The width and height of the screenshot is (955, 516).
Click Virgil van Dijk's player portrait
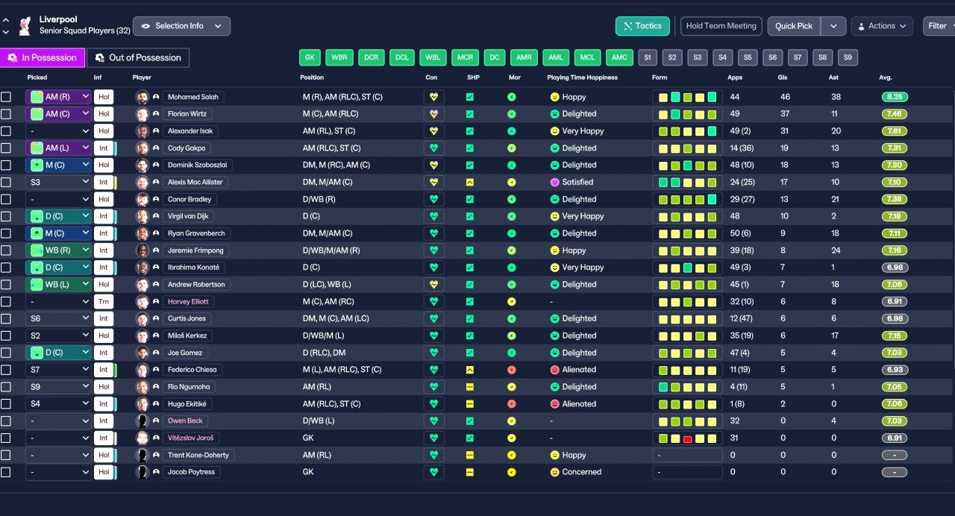(142, 216)
